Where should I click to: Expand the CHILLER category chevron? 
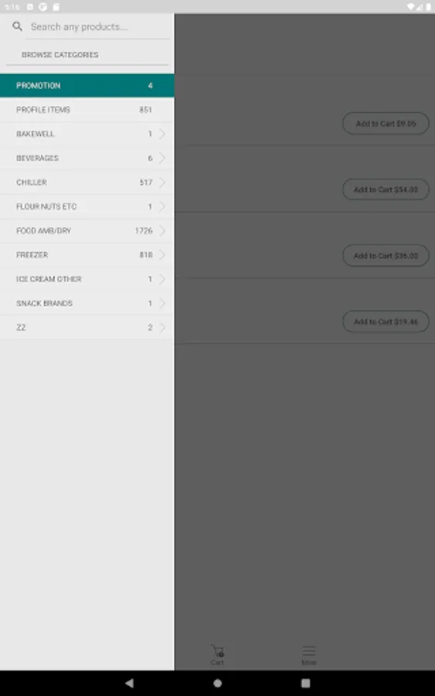click(162, 182)
